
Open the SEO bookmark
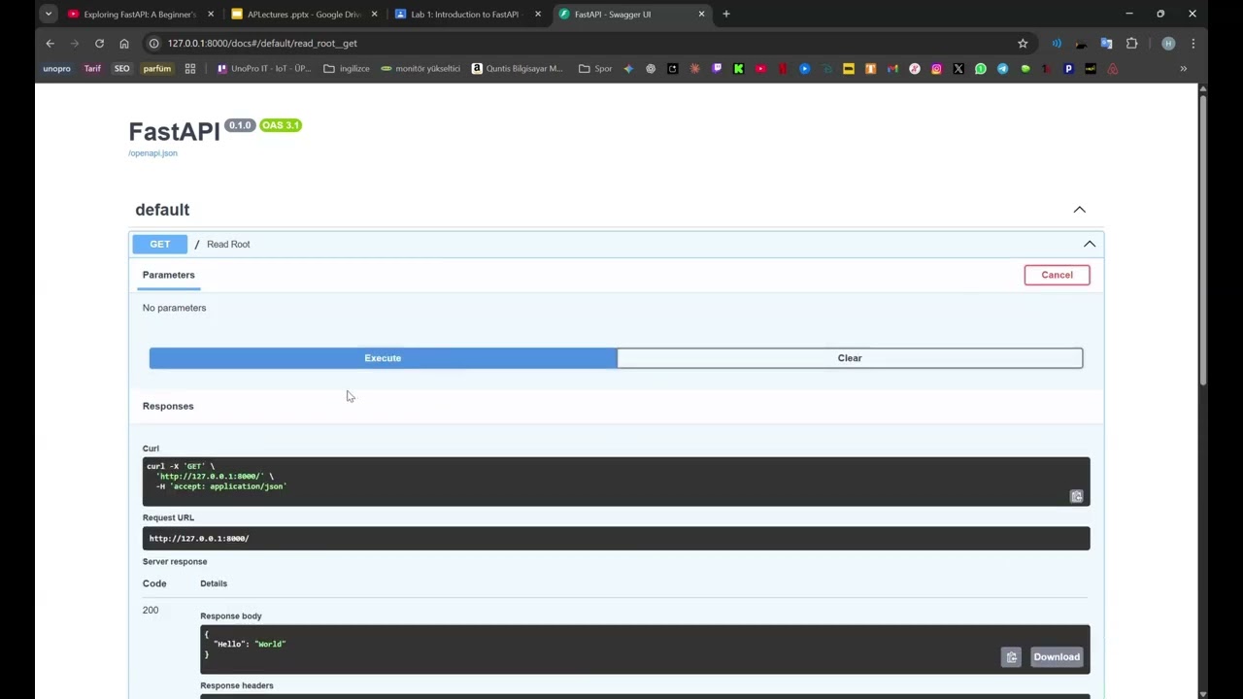click(x=121, y=69)
